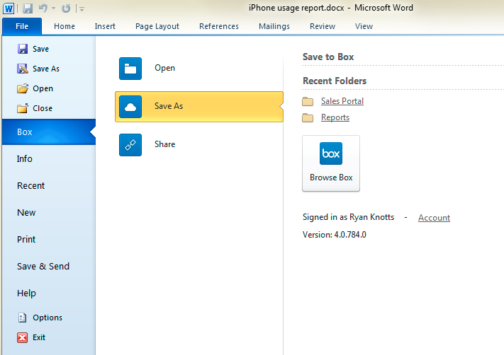Click Exit to quit Word

(39, 337)
